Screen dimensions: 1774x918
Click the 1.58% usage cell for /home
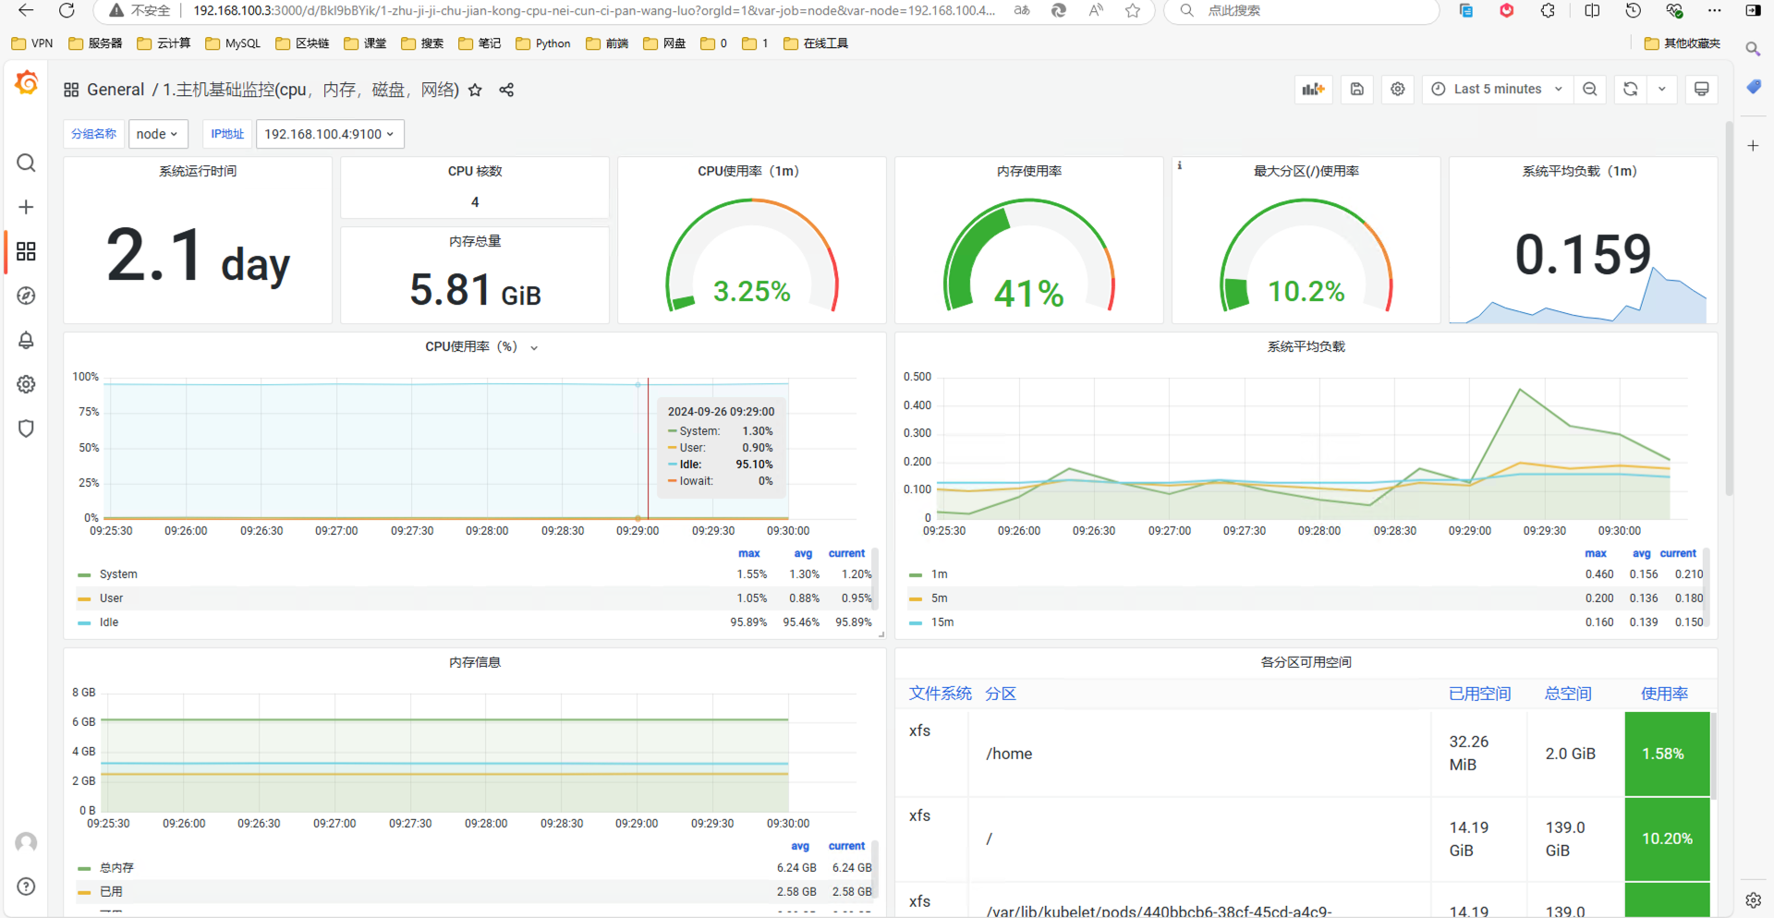point(1667,754)
